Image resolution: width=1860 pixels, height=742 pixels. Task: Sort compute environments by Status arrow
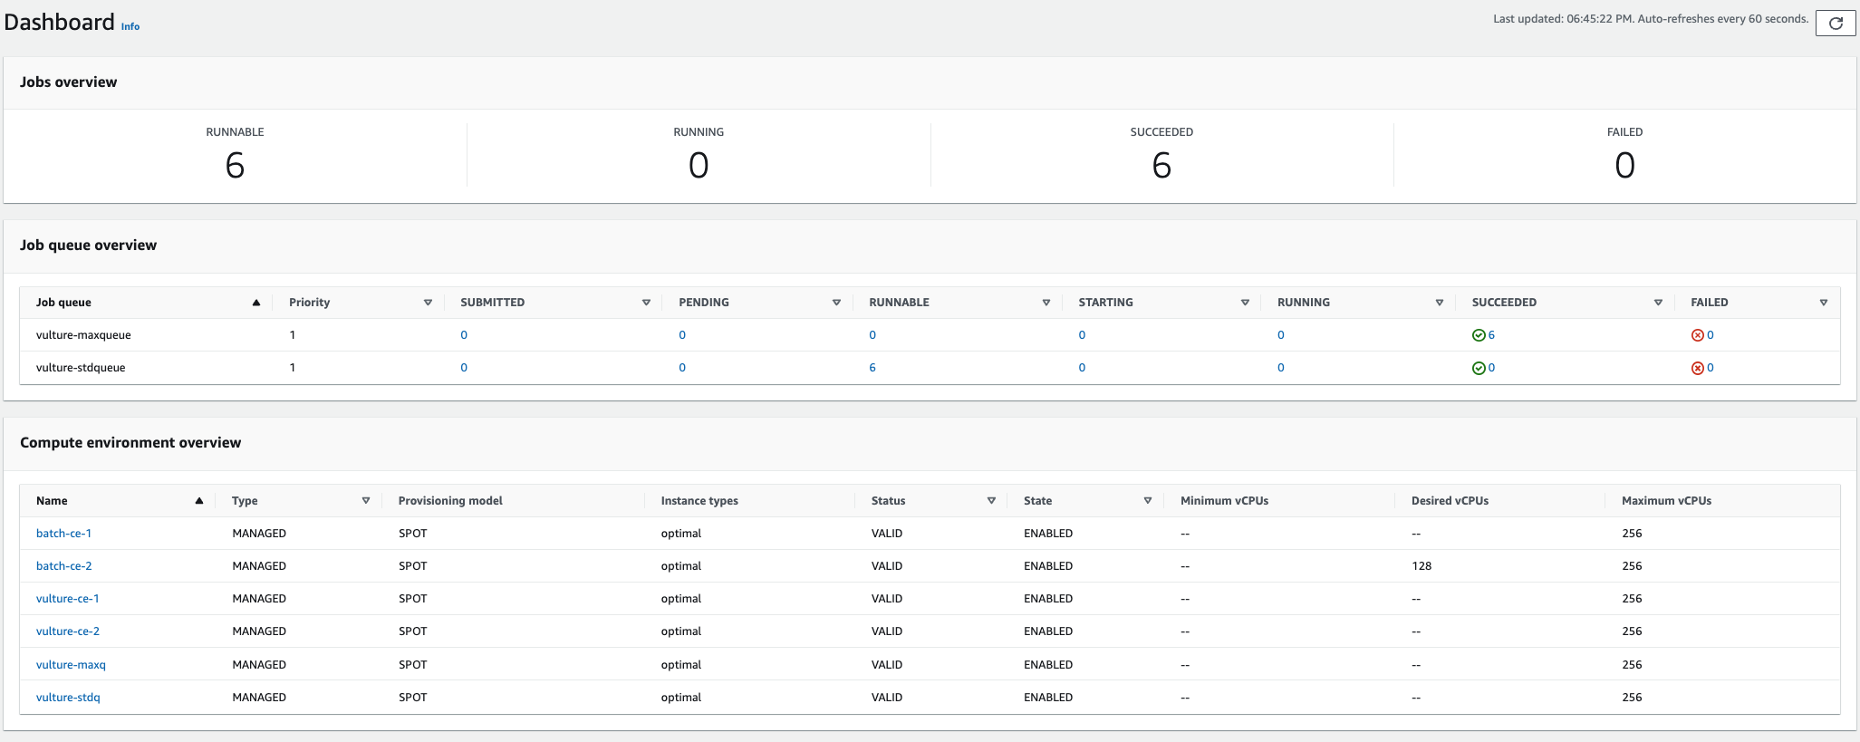991,501
